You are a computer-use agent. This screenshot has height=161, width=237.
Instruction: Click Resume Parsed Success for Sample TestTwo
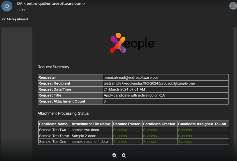(120, 130)
